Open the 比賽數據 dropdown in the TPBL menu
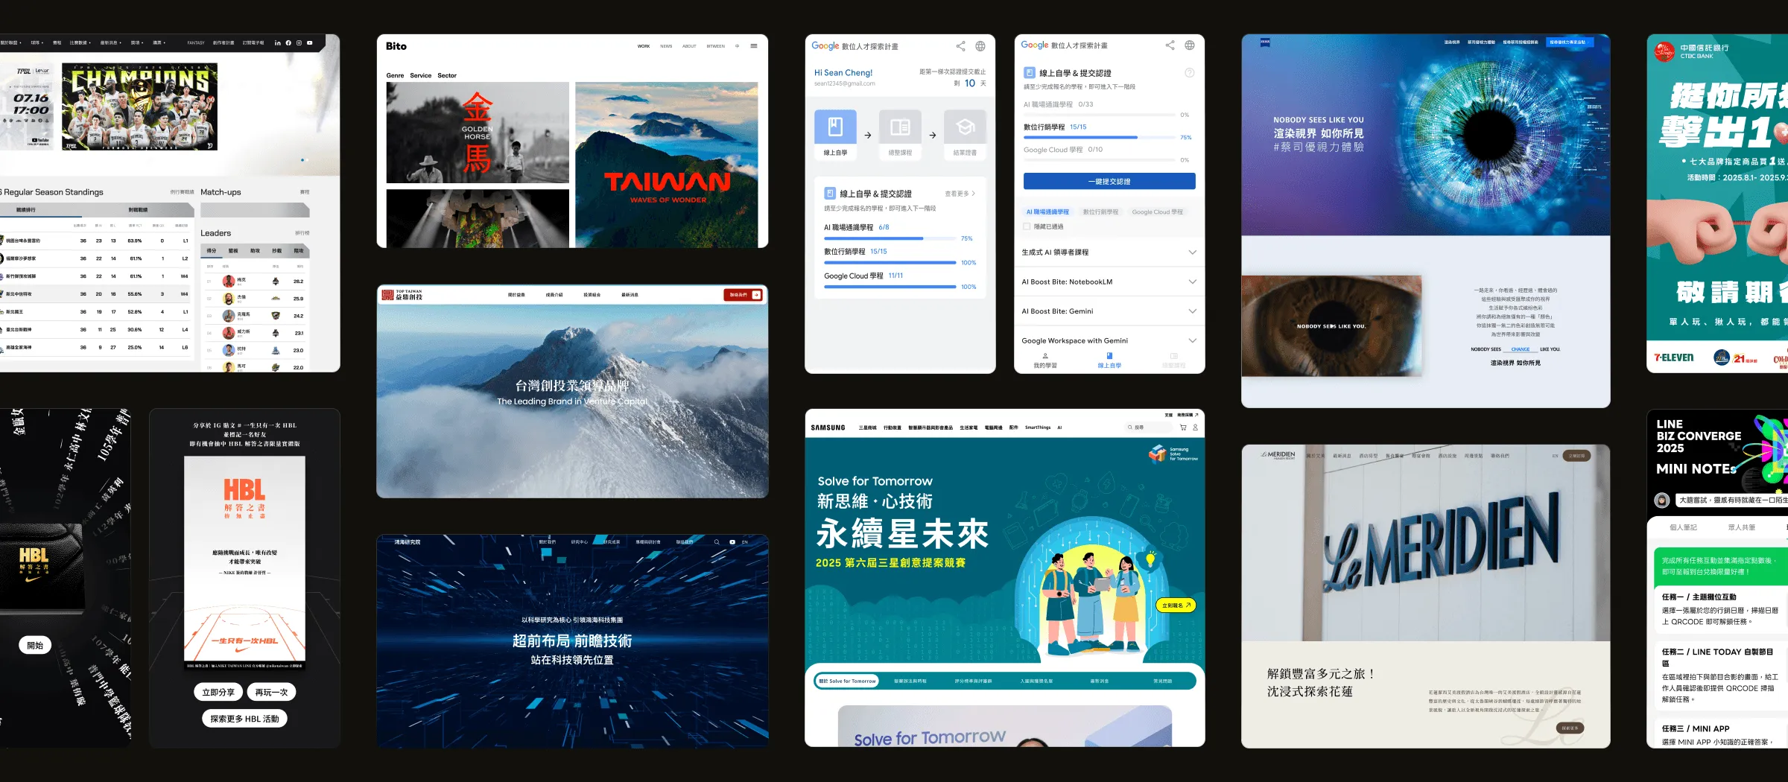1788x782 pixels. click(80, 43)
